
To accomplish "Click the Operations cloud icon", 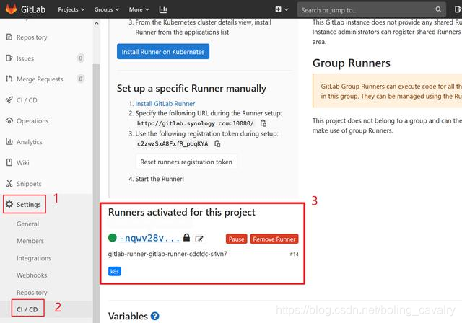I will [x=9, y=120].
